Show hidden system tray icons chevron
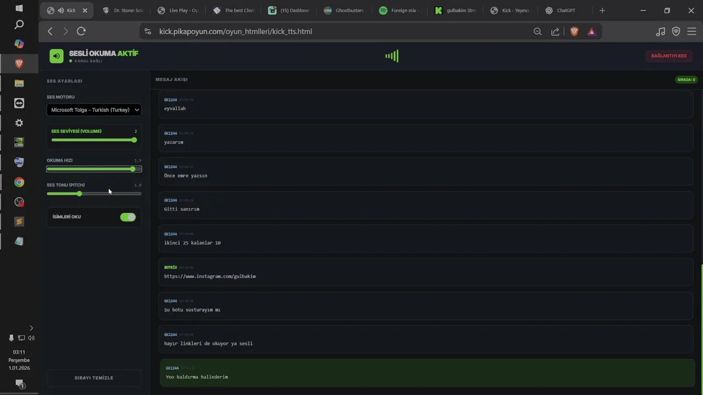Viewport: 703px width, 395px height. click(31, 328)
